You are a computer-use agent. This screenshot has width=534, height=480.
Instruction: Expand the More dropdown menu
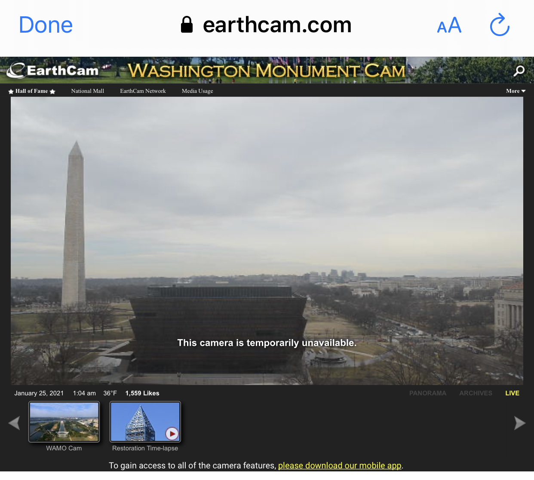(516, 91)
